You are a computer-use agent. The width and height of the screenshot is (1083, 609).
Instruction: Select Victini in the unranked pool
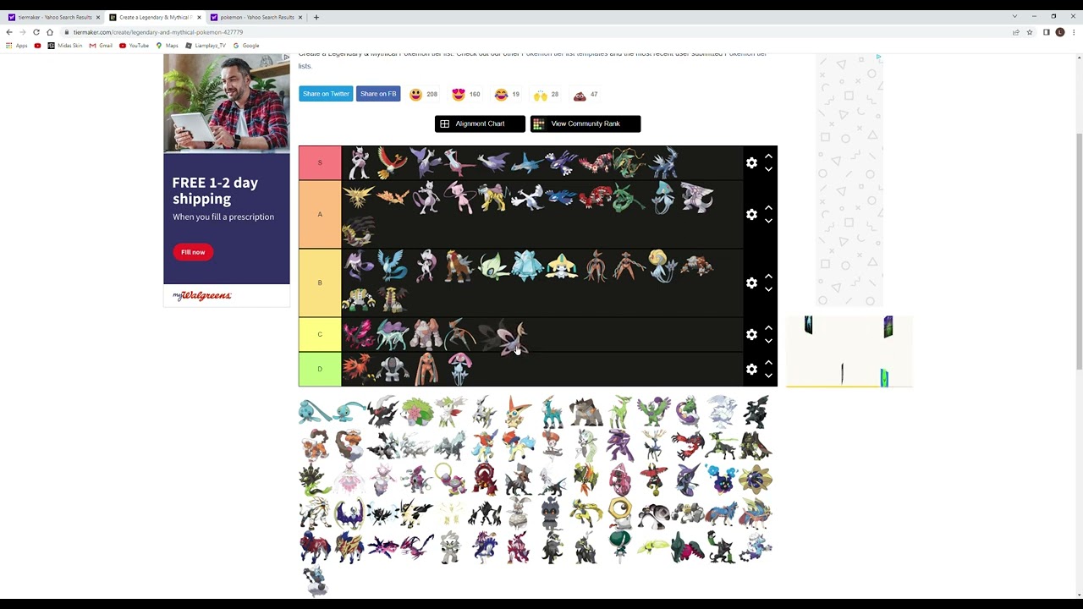(518, 412)
